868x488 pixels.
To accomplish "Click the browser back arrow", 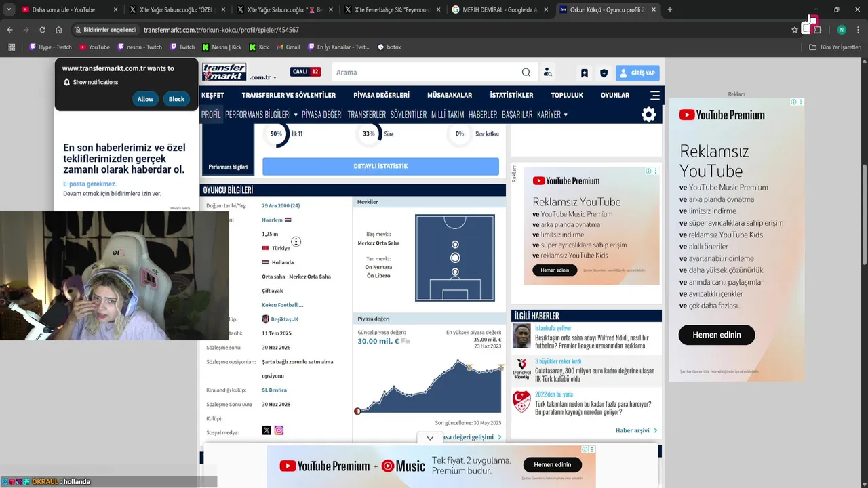I will click(9, 30).
